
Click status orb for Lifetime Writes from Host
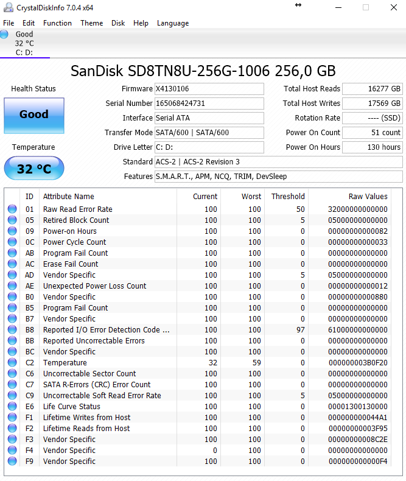(x=12, y=418)
